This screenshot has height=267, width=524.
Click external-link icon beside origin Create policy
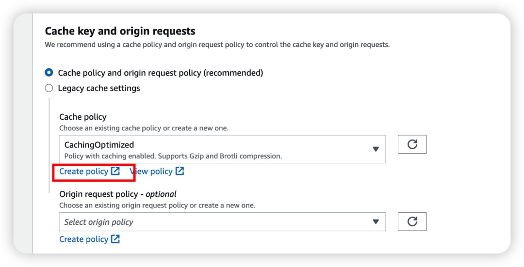115,239
